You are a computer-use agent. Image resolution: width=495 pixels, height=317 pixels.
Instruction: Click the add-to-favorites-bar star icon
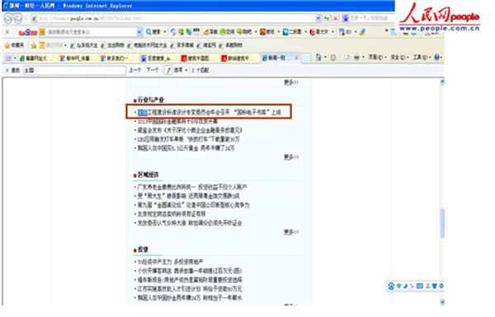click(x=34, y=45)
